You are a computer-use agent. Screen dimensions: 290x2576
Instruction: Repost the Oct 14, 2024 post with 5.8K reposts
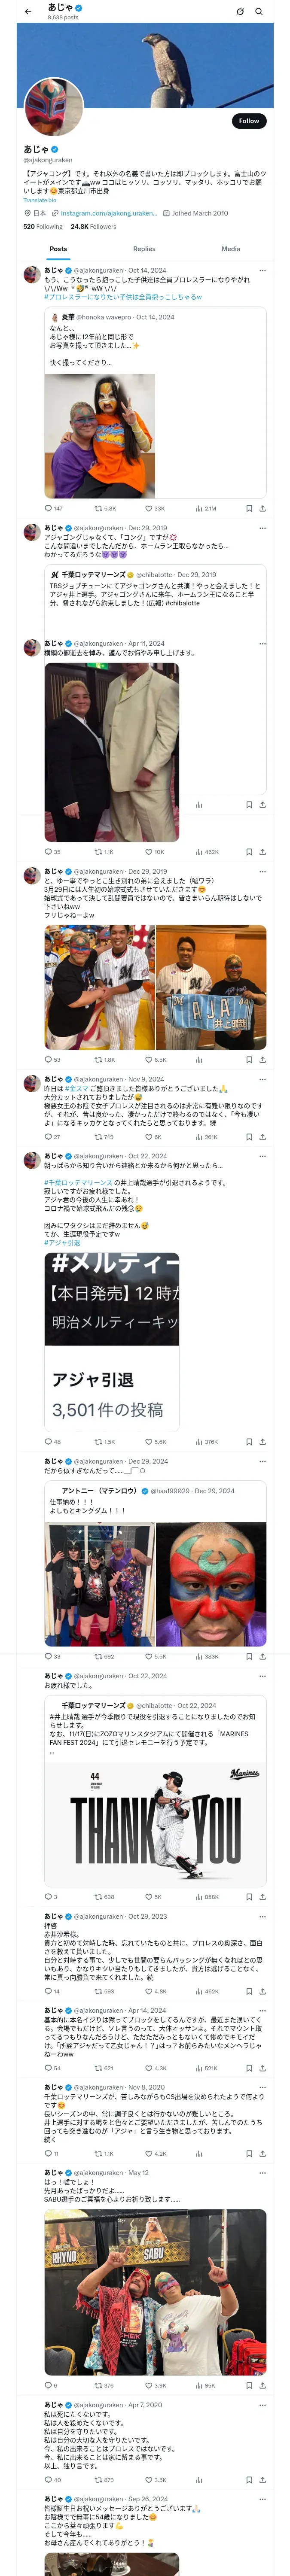click(105, 508)
